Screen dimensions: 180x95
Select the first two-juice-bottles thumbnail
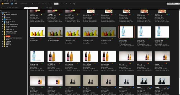[55, 56]
